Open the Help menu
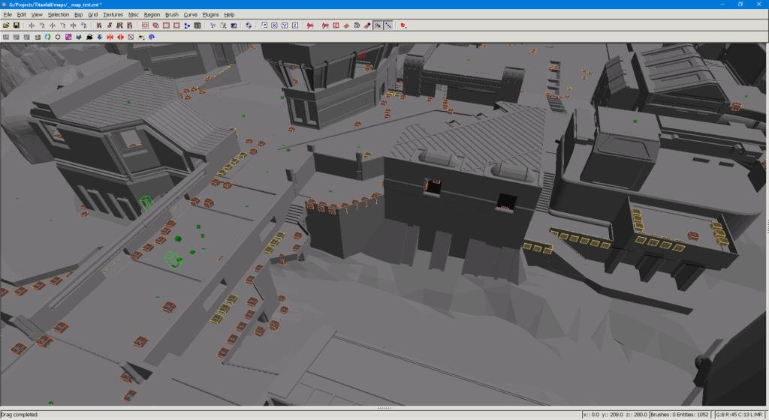Viewport: 769px width, 420px height. tap(229, 15)
